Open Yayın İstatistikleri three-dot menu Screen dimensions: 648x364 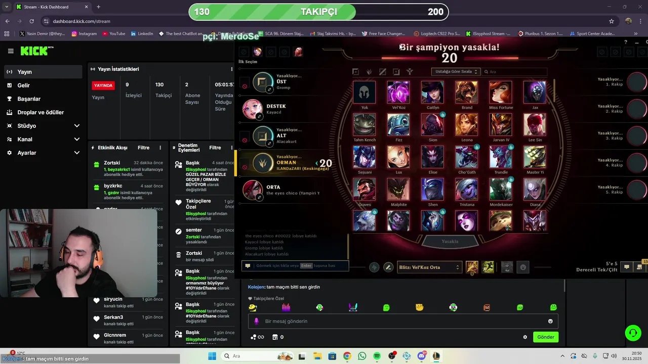tap(232, 69)
